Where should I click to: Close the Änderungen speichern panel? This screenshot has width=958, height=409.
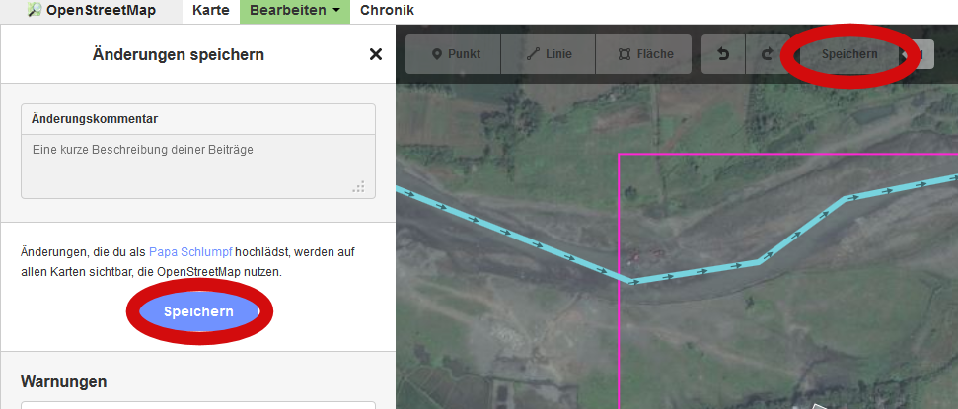click(376, 54)
